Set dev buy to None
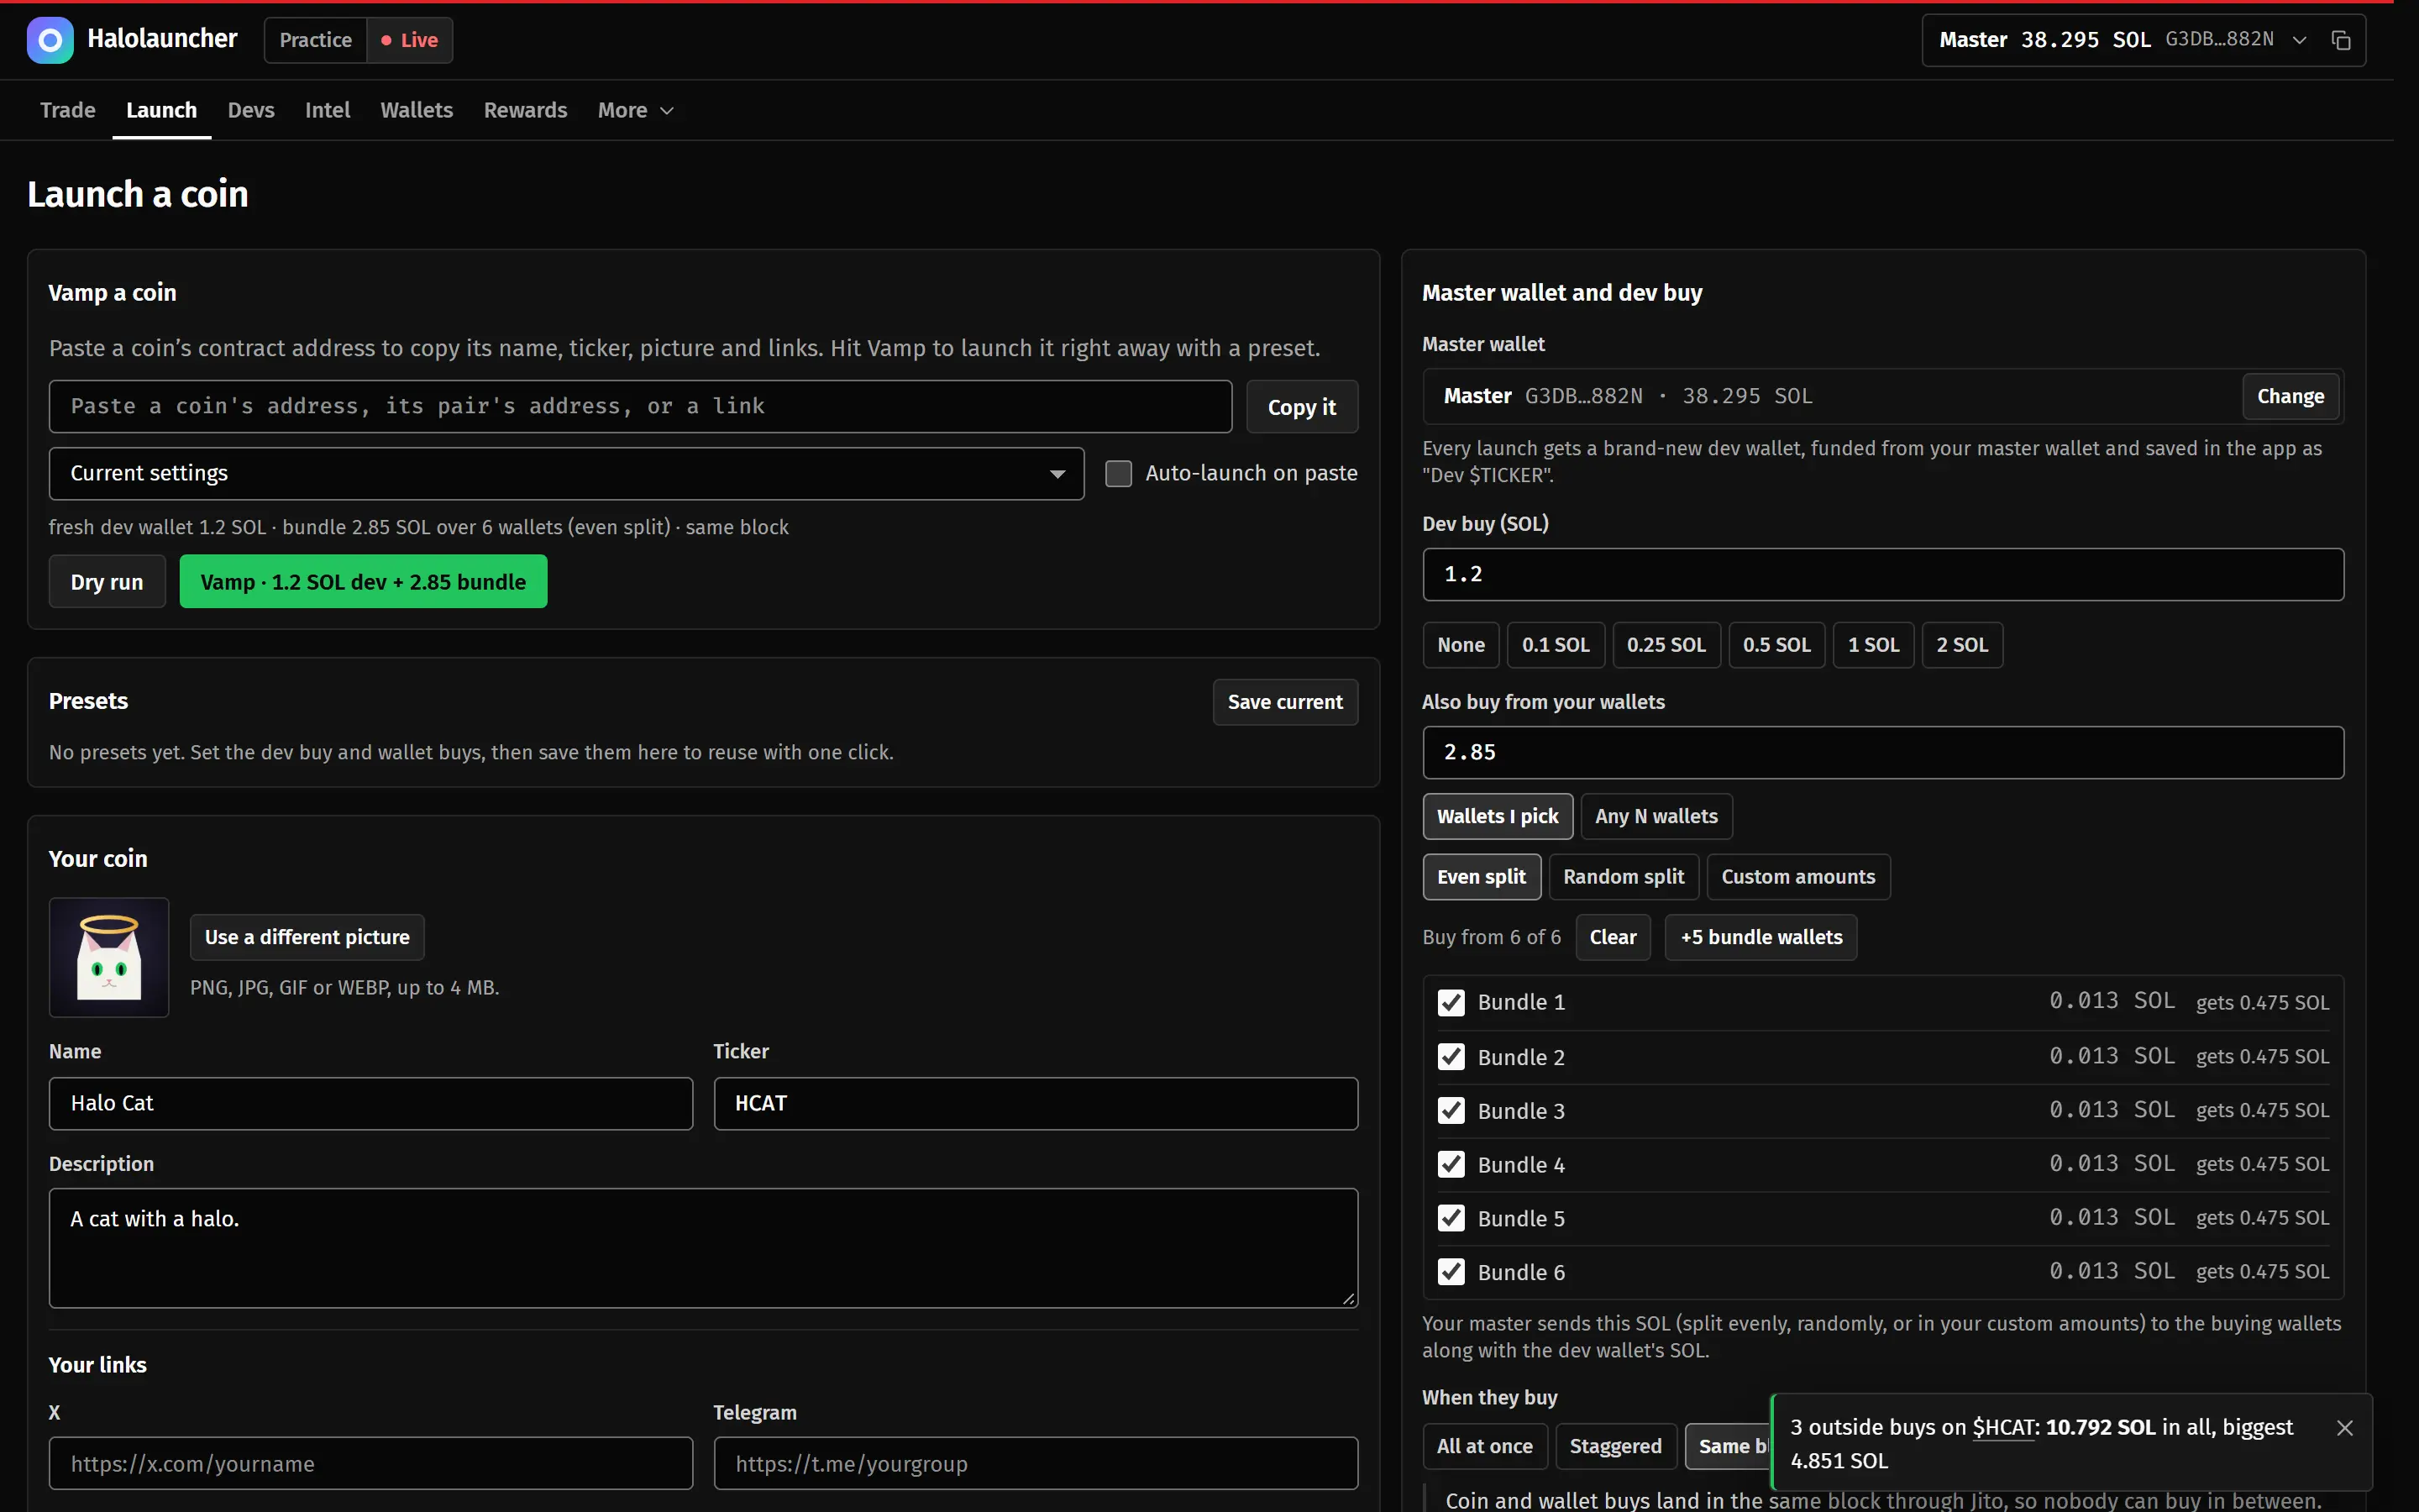2419x1512 pixels. [1461, 645]
